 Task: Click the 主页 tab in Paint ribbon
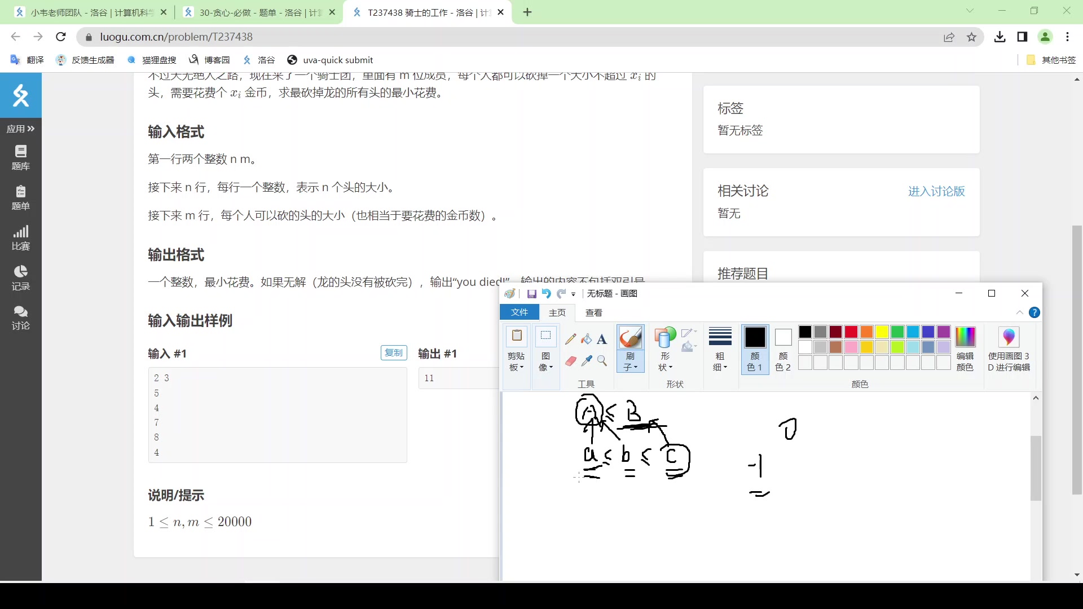click(x=558, y=312)
